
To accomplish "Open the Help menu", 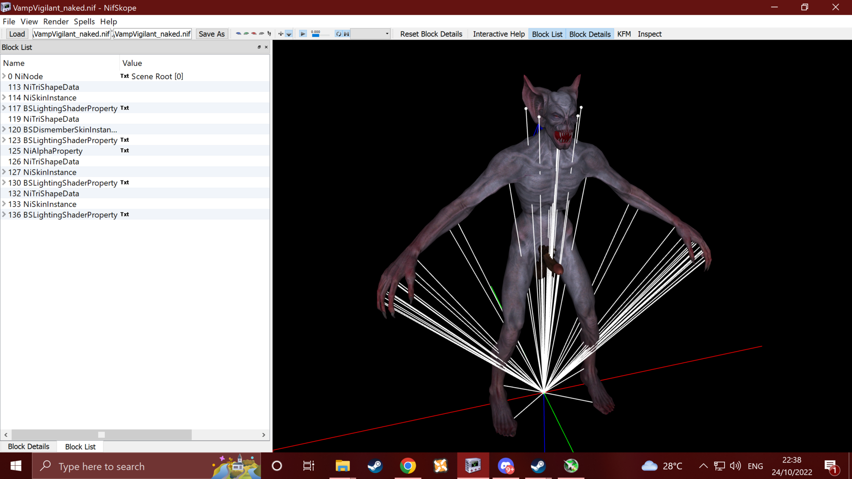I will 108,21.
